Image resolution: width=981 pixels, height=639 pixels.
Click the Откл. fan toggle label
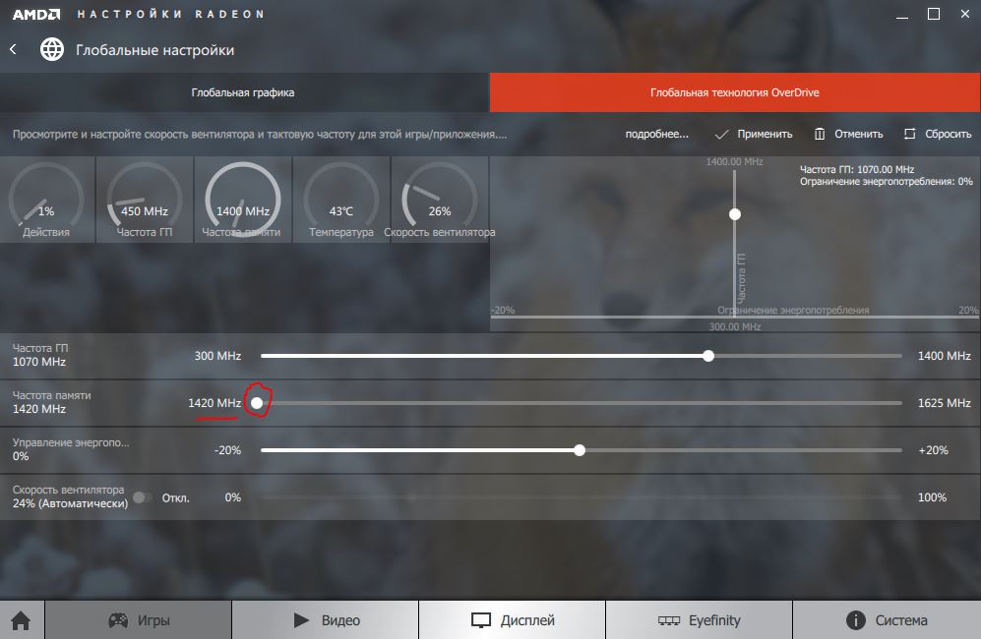pos(176,498)
